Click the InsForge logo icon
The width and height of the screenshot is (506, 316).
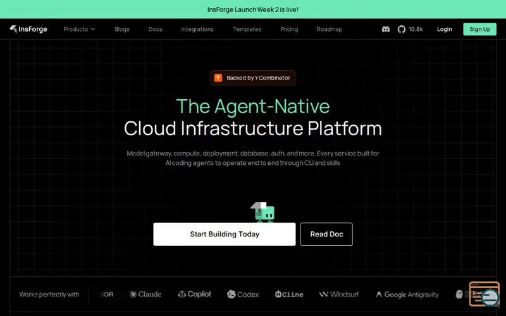tap(13, 29)
